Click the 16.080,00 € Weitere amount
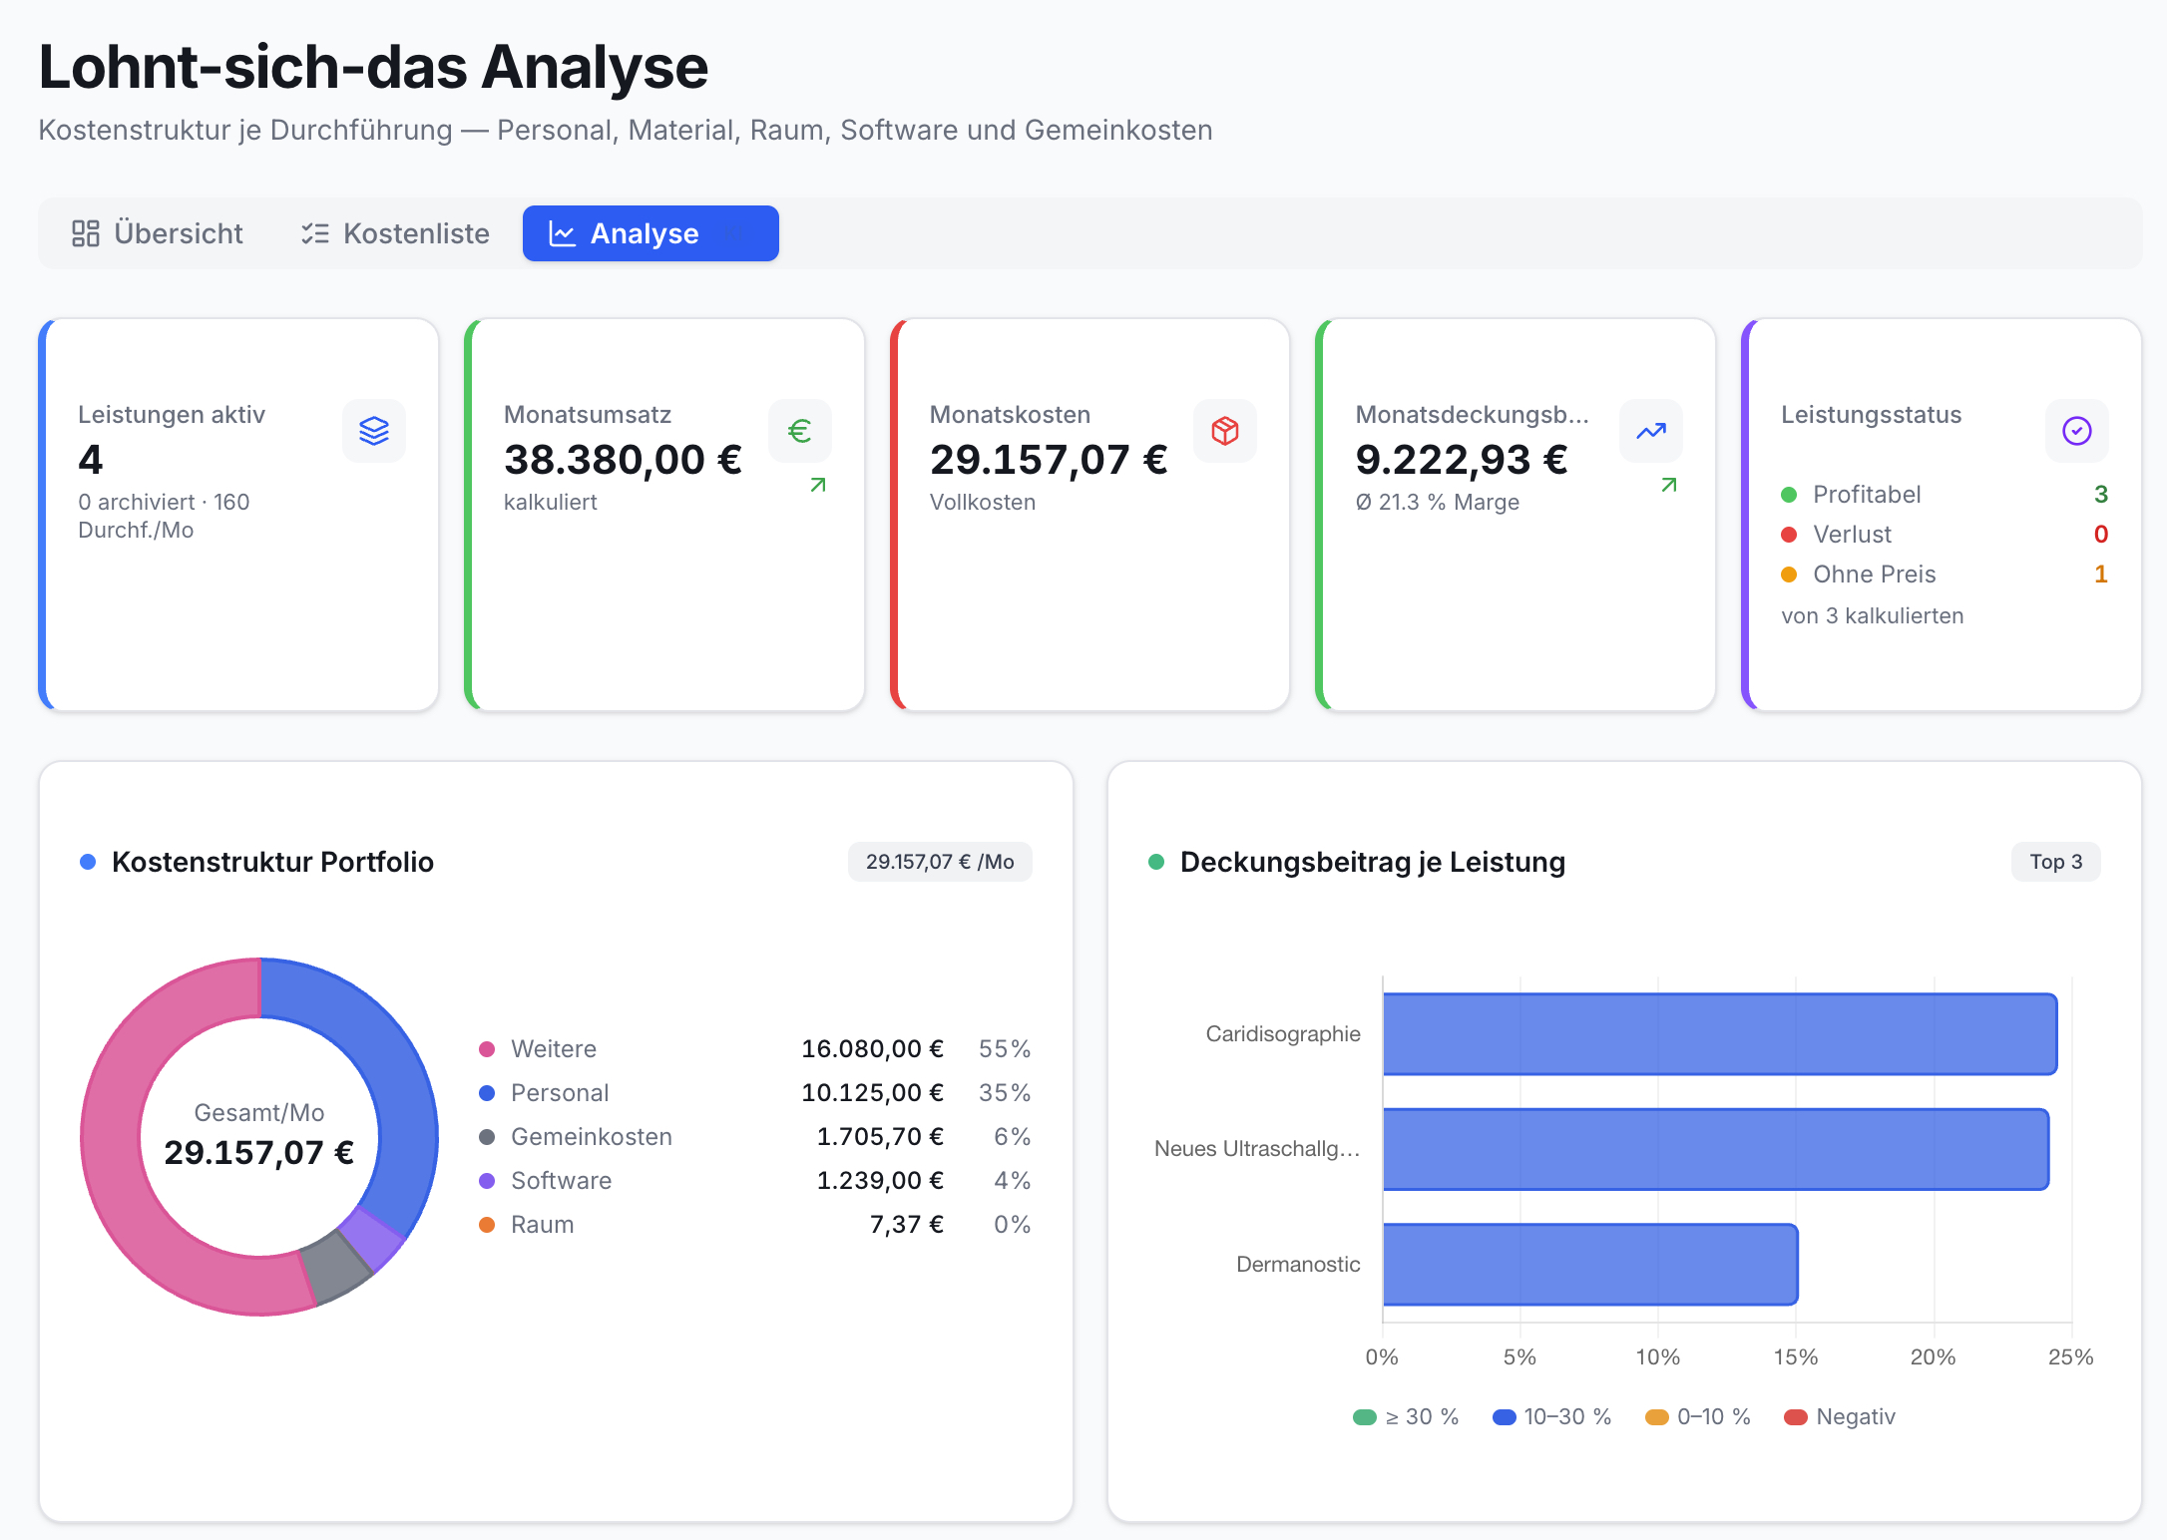Viewport: 2167px width, 1540px height. click(x=872, y=1049)
